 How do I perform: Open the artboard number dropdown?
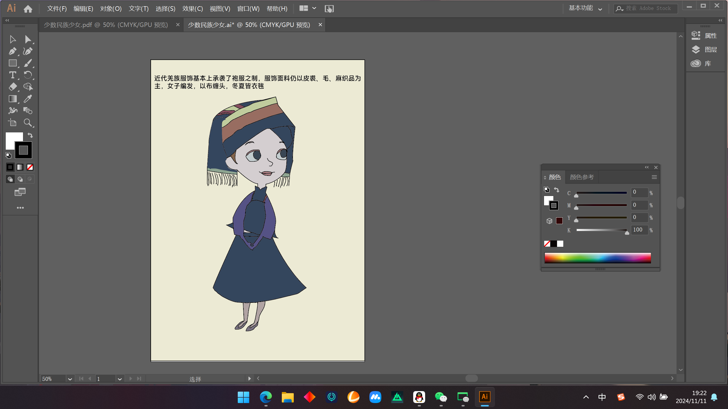point(120,379)
